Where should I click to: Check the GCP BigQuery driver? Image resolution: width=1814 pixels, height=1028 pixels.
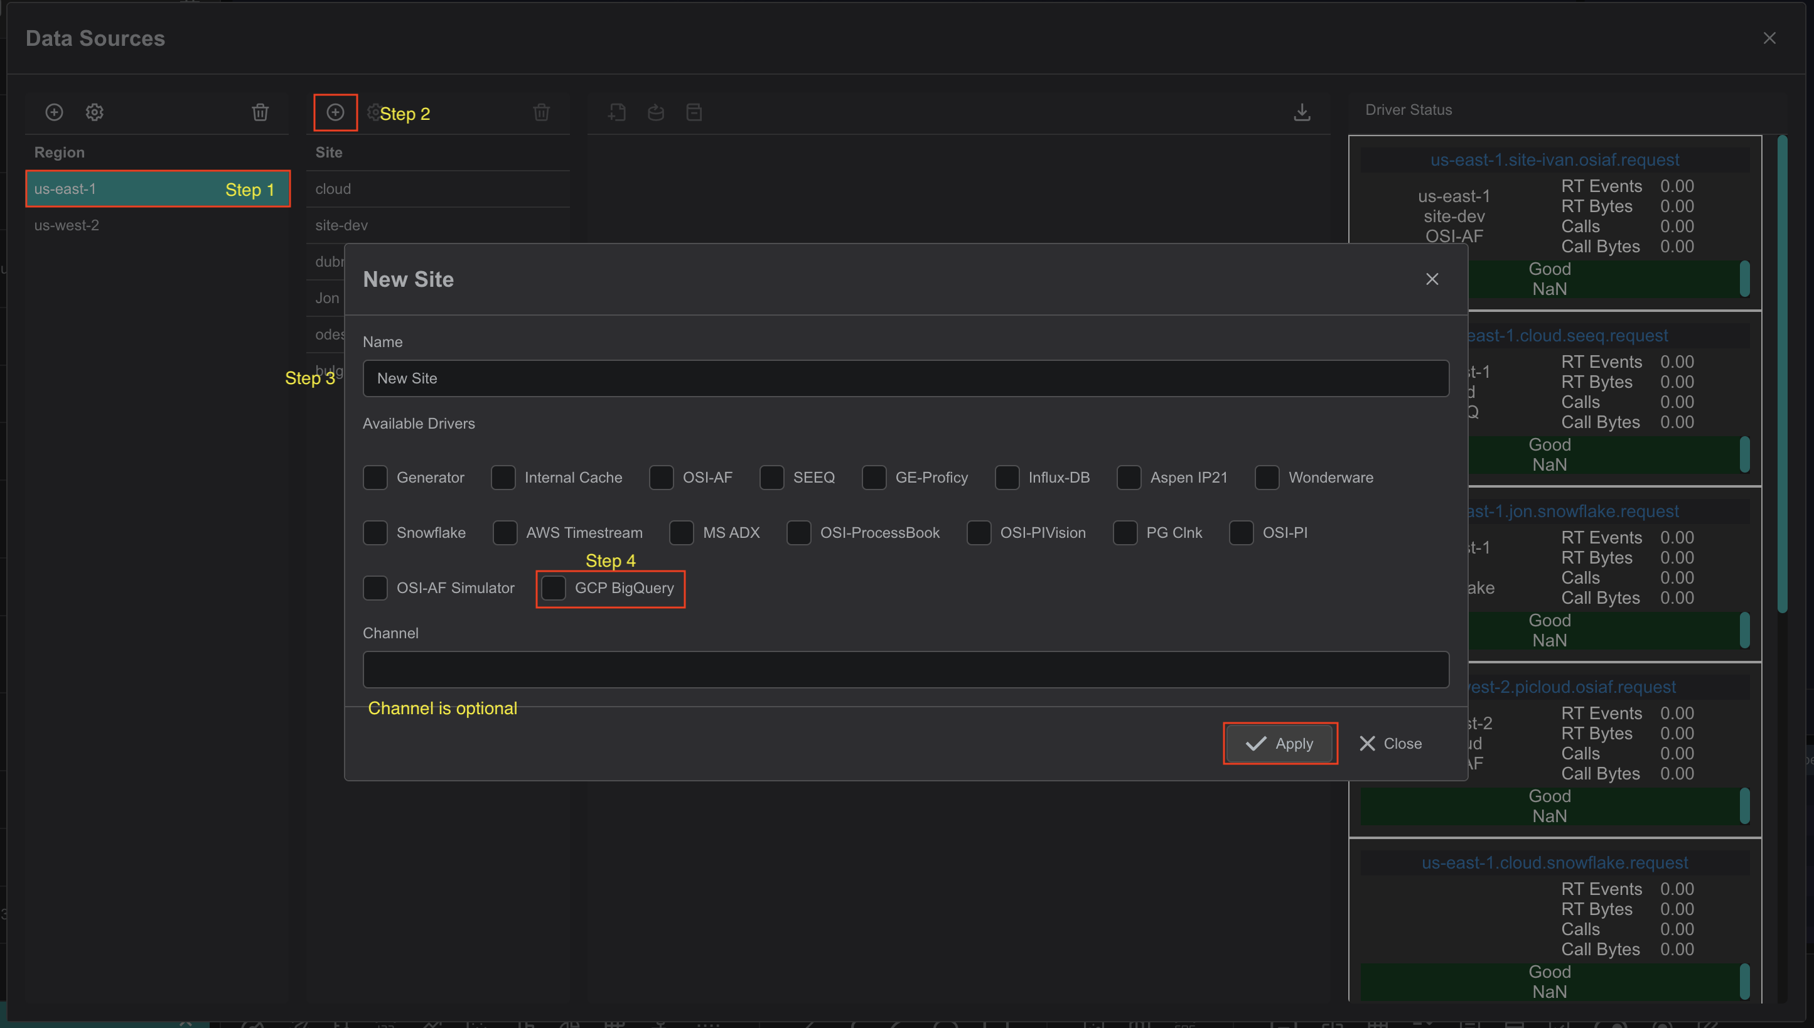coord(554,588)
